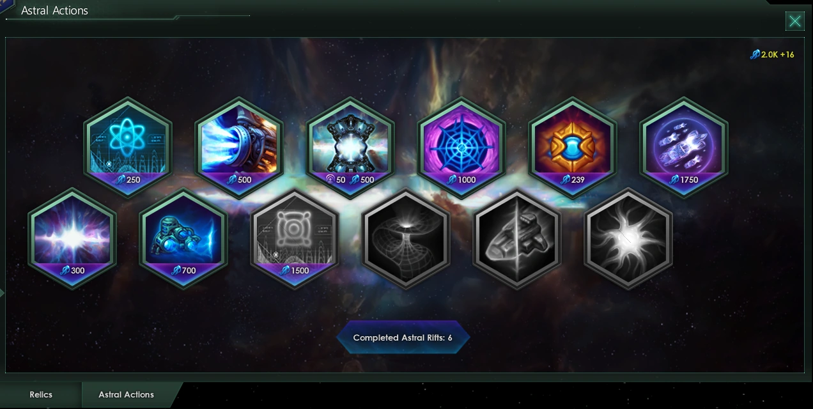The image size is (813, 409).
Task: Select the armored soldier action costing 700
Action: (183, 238)
